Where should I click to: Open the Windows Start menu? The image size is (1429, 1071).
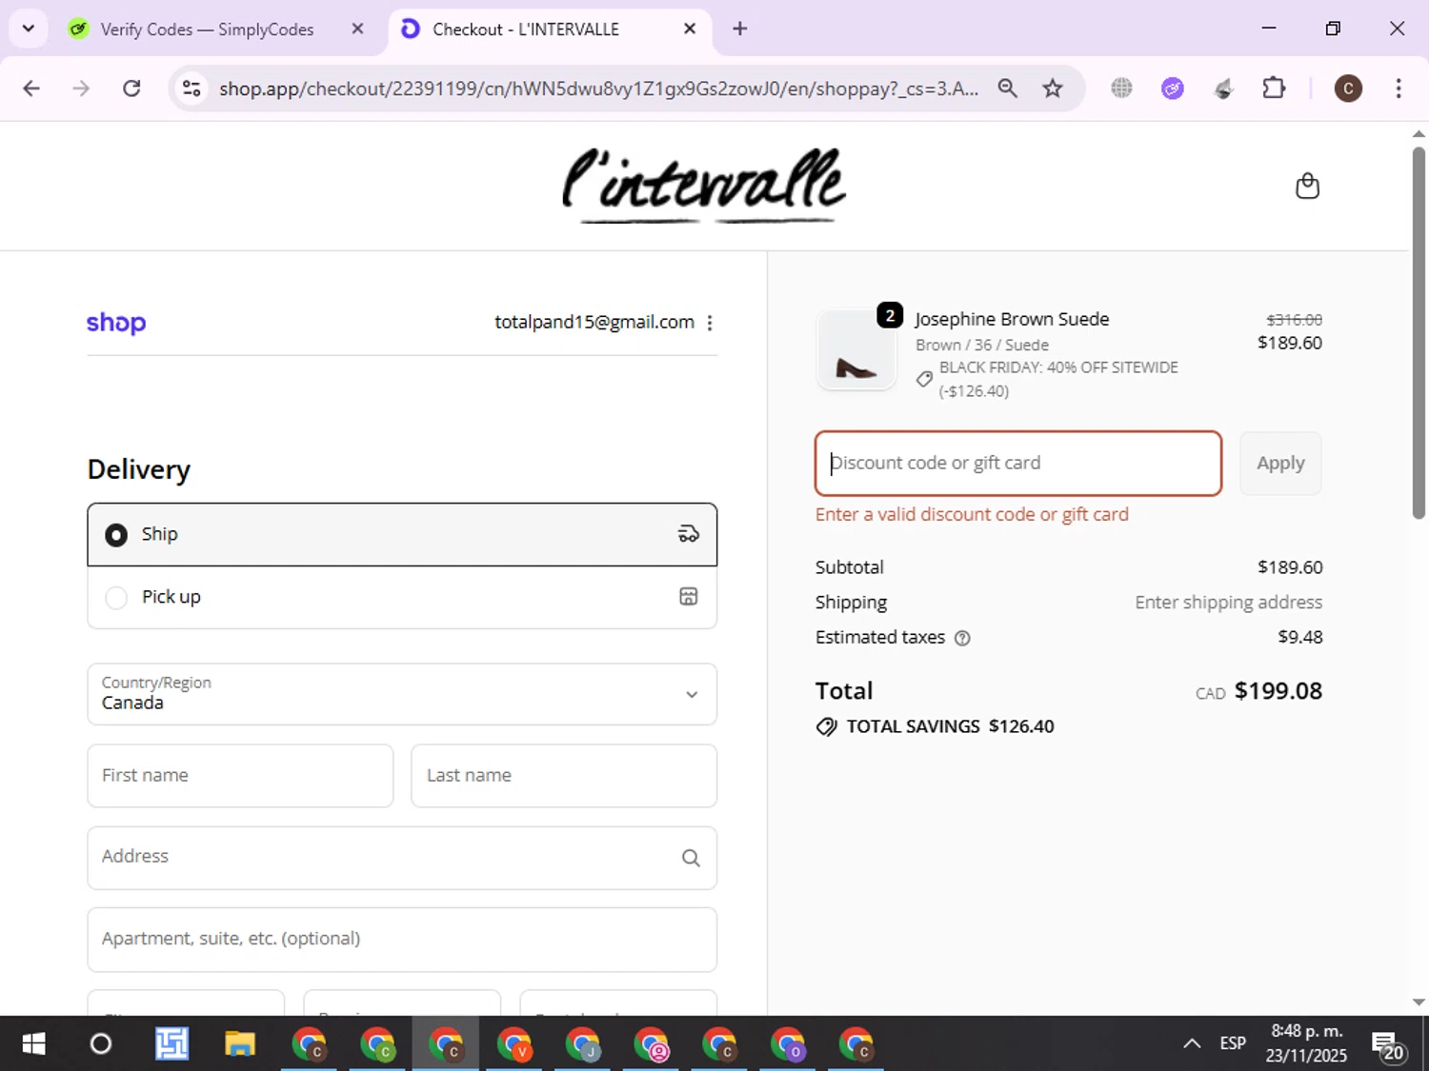pos(33,1044)
